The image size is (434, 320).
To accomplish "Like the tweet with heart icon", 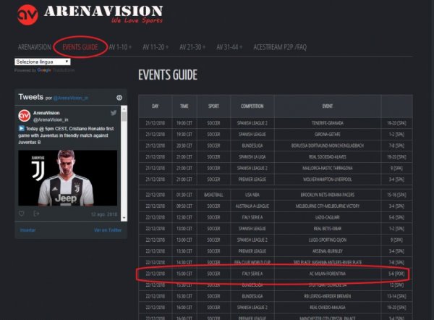I will pyautogui.click(x=22, y=214).
